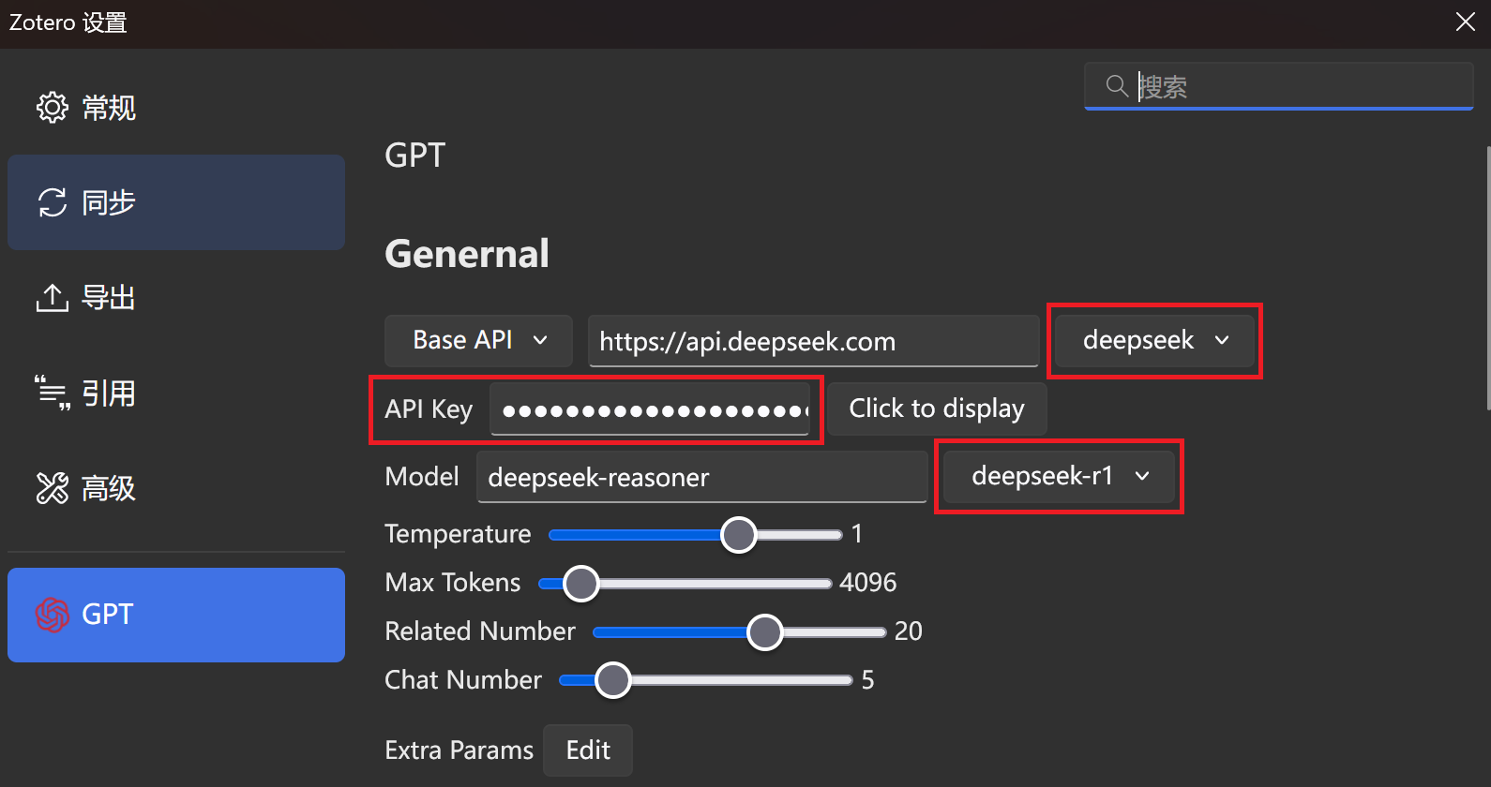Open the deepseek provider dropdown
1491x787 pixels.
pos(1153,340)
